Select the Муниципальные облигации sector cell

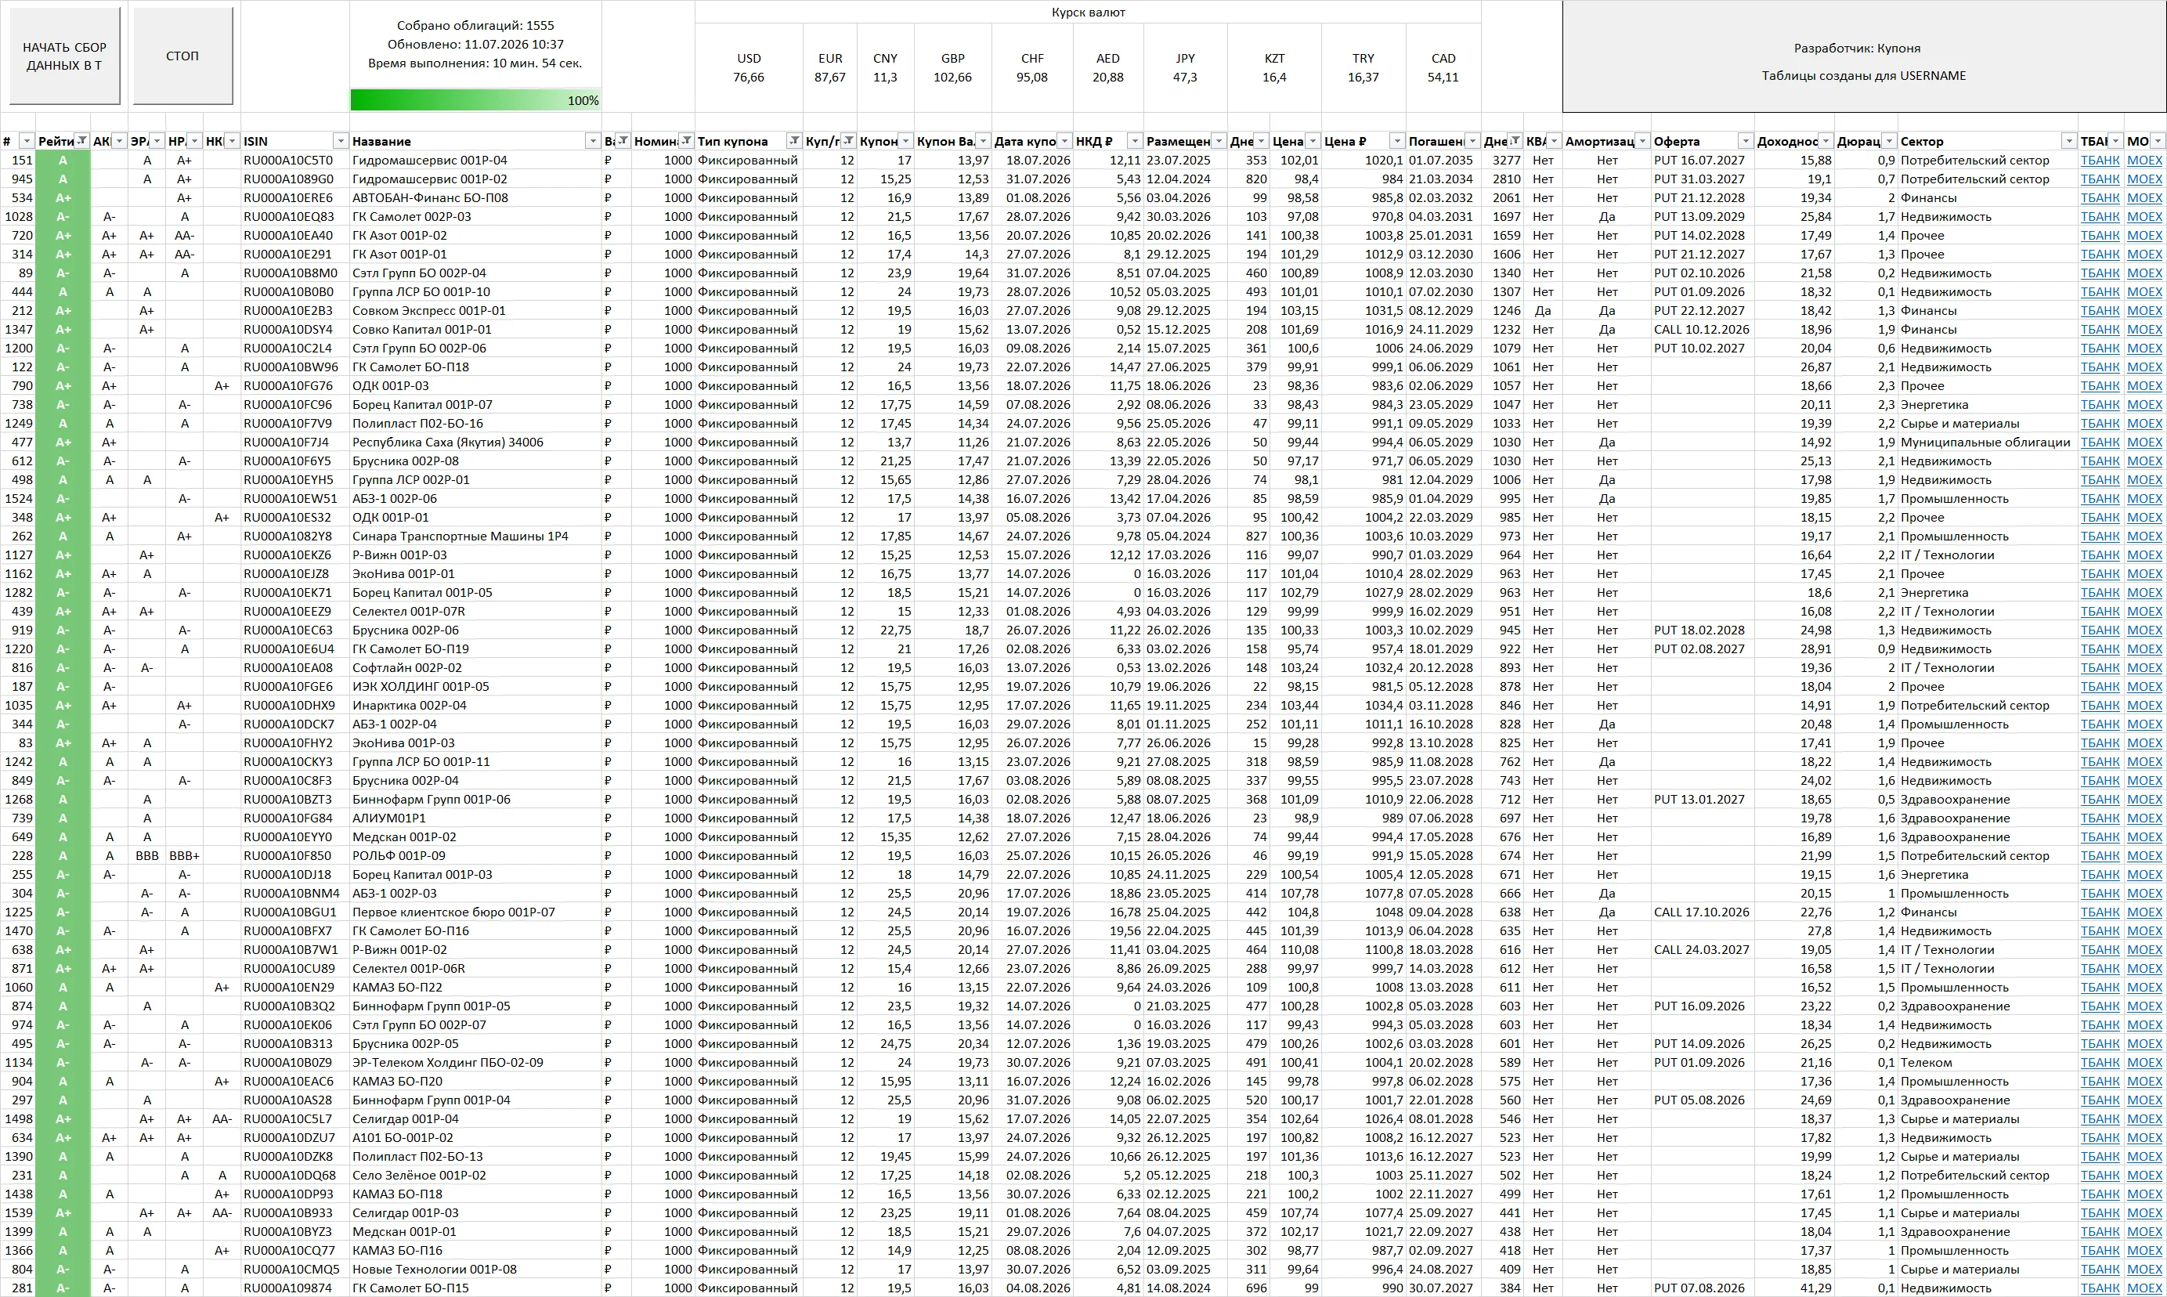[x=1988, y=443]
